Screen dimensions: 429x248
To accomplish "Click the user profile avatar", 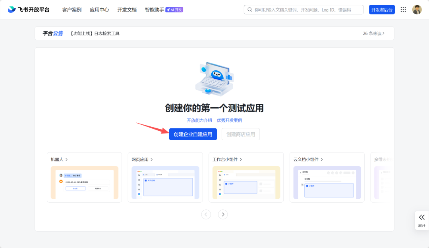I will pos(417,10).
